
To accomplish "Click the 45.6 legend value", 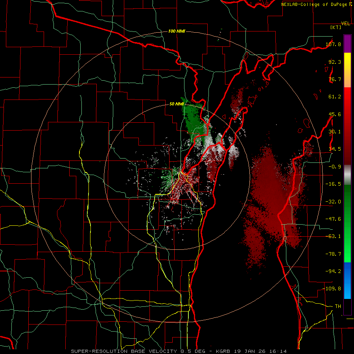I will [335, 114].
